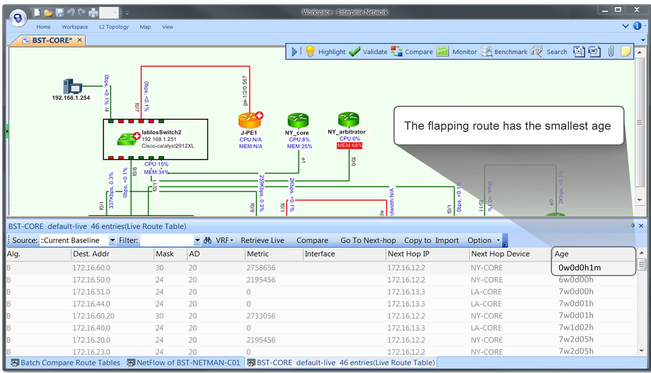
Task: Click the Benchmark tool
Action: pyautogui.click(x=504, y=52)
